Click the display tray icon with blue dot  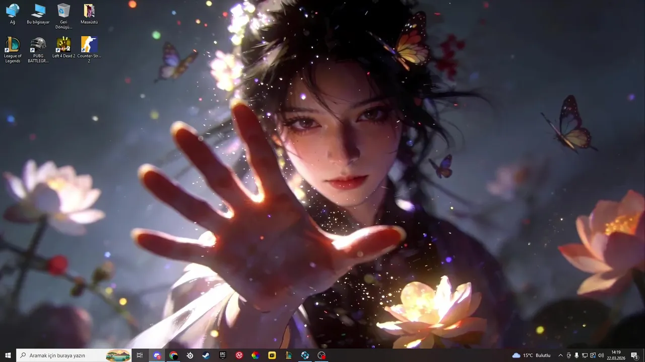593,355
